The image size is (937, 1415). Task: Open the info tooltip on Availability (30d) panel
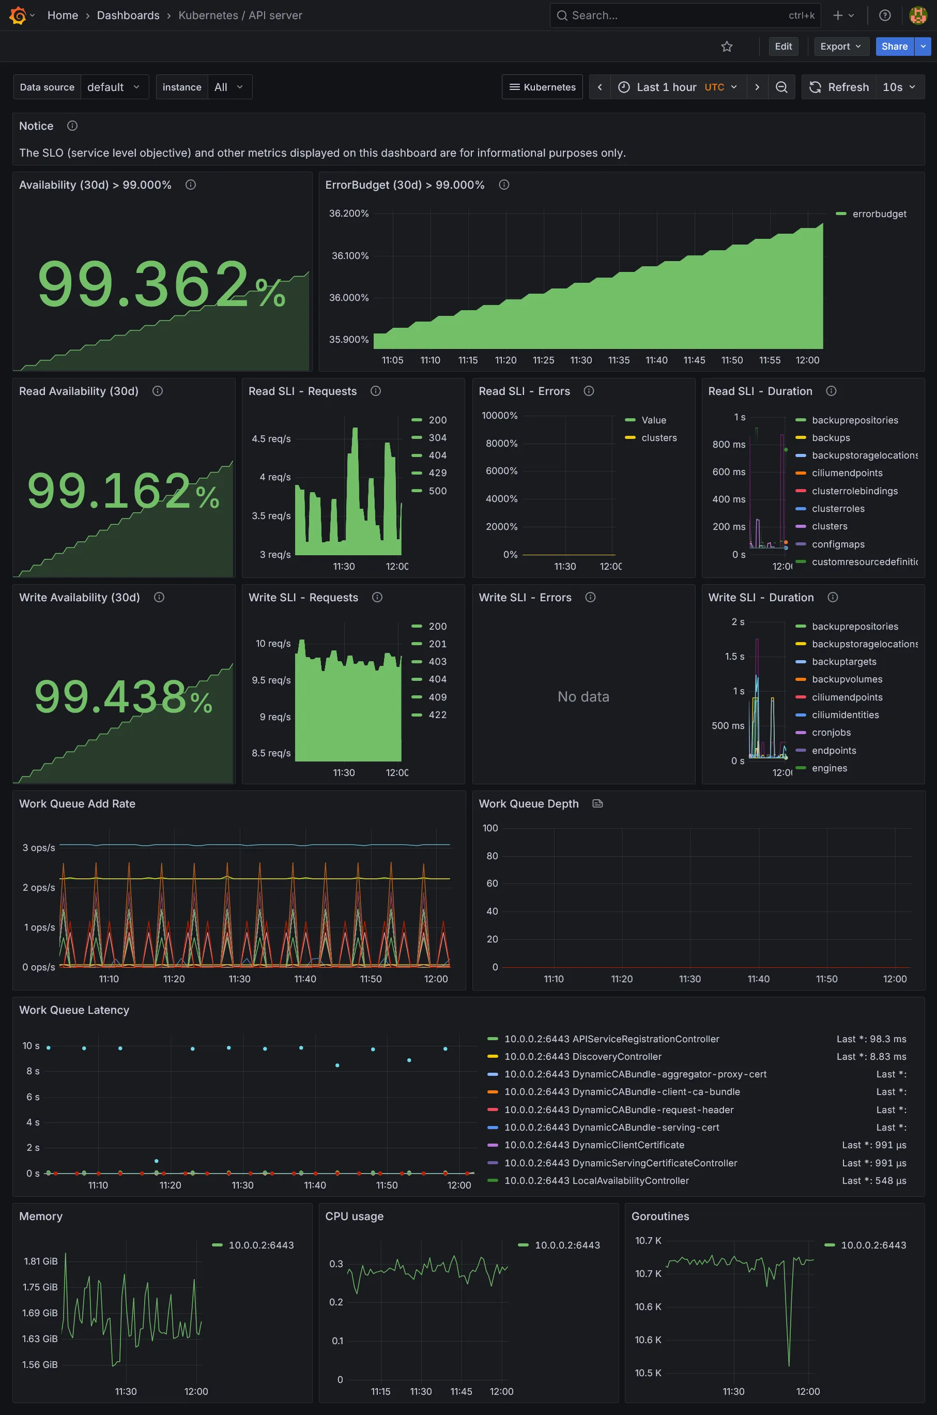pyautogui.click(x=191, y=185)
